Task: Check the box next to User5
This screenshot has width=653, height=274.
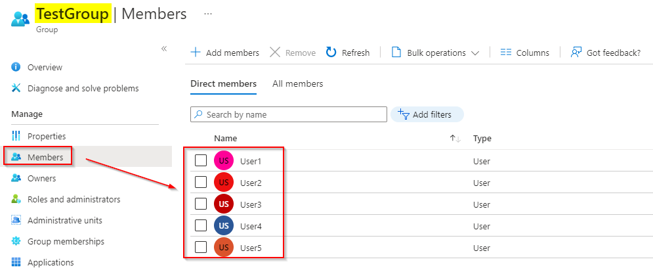Action: coord(201,248)
